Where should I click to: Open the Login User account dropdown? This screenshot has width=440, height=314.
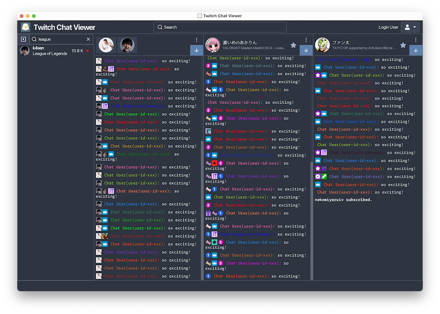click(x=410, y=27)
